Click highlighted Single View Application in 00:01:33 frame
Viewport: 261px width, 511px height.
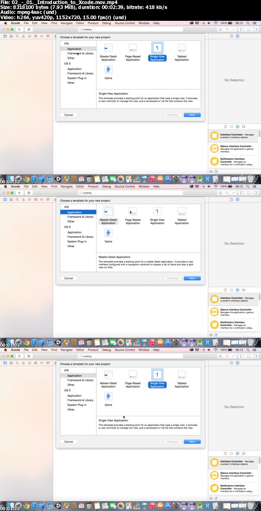tap(157, 378)
